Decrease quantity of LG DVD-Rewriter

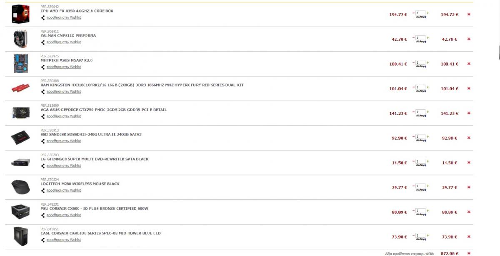[x=413, y=161]
